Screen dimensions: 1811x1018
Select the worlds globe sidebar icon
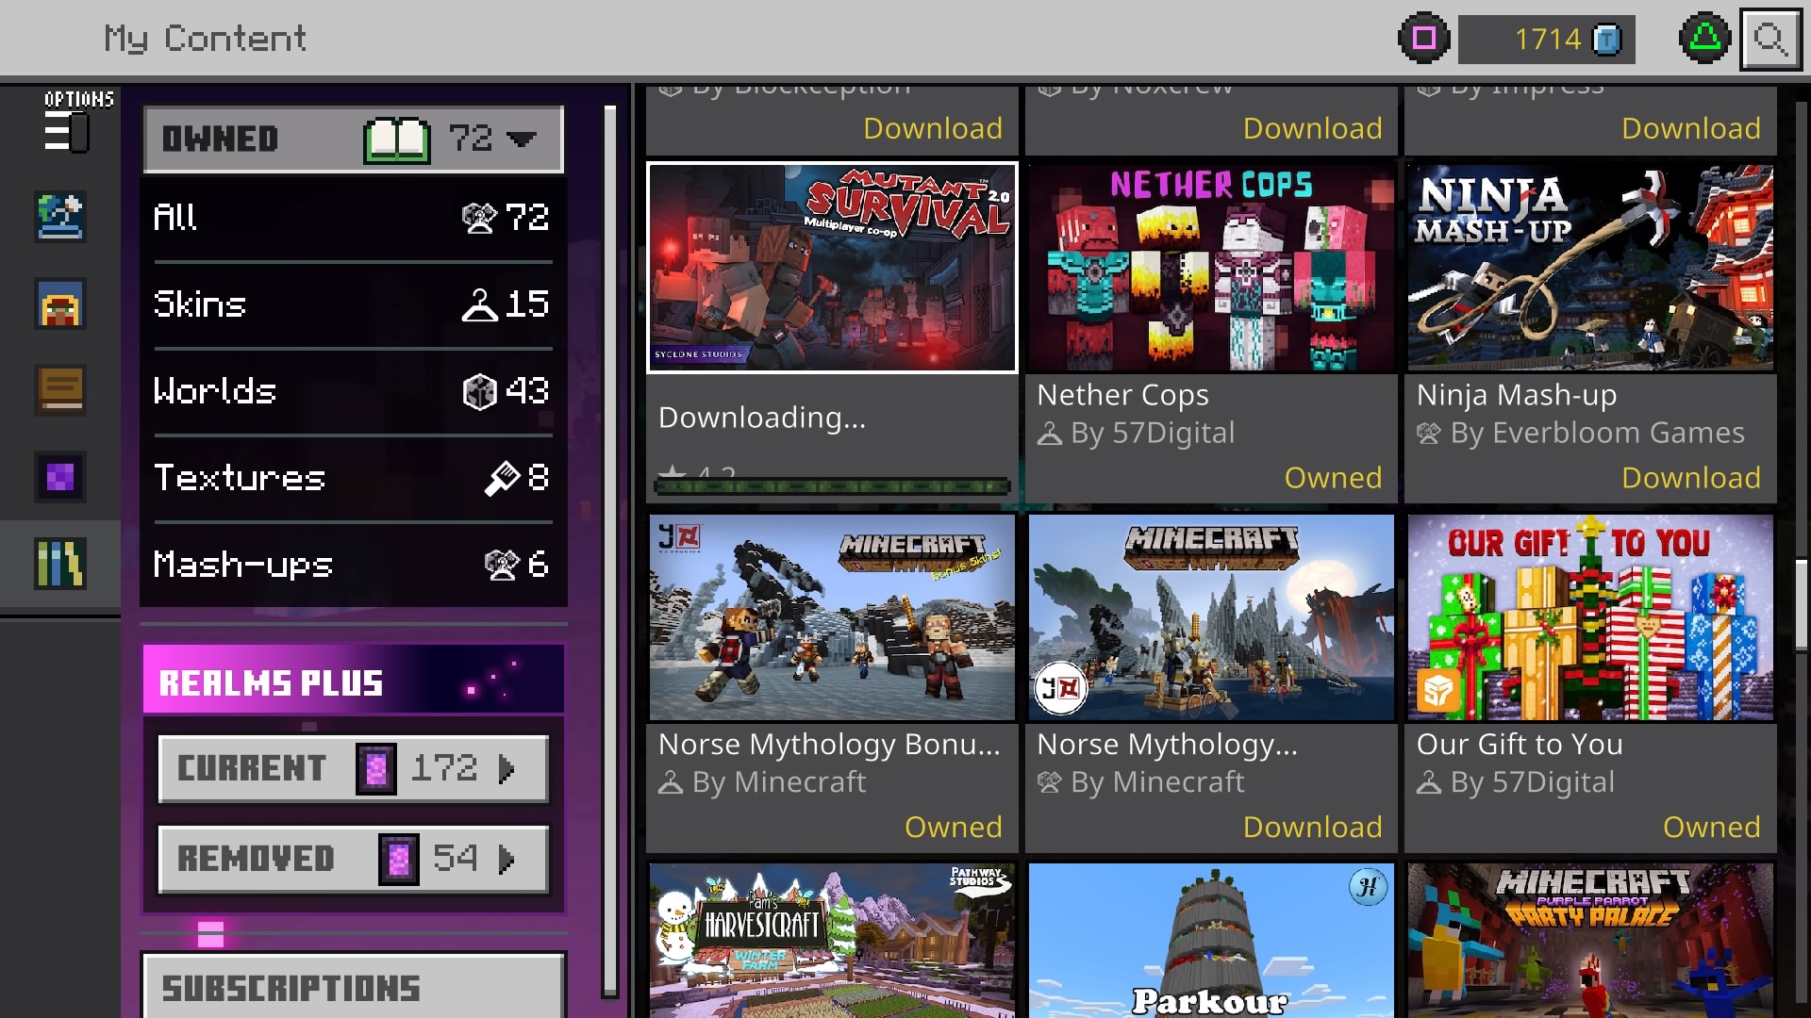coord(60,217)
